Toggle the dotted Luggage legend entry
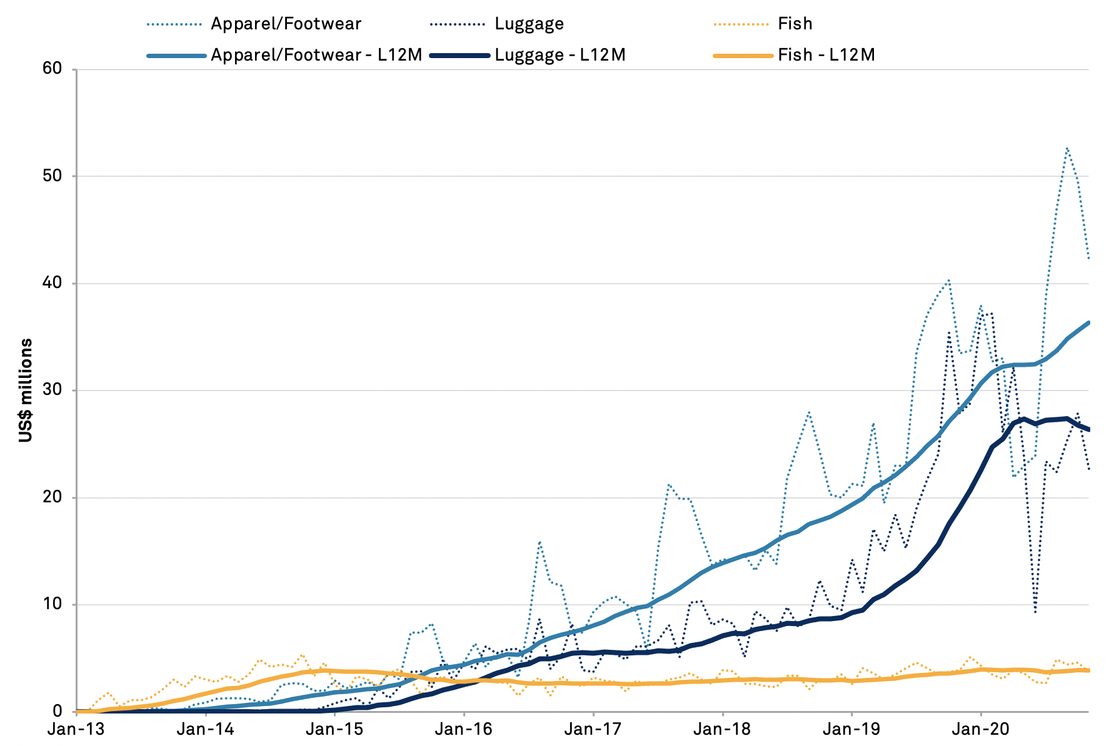The height and width of the screenshot is (746, 1119). tap(529, 24)
